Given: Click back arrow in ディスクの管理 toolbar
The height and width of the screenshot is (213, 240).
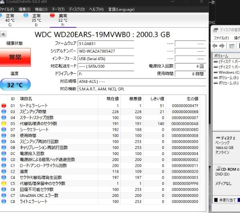Looking at the screenshot, I should (x=215, y=46).
